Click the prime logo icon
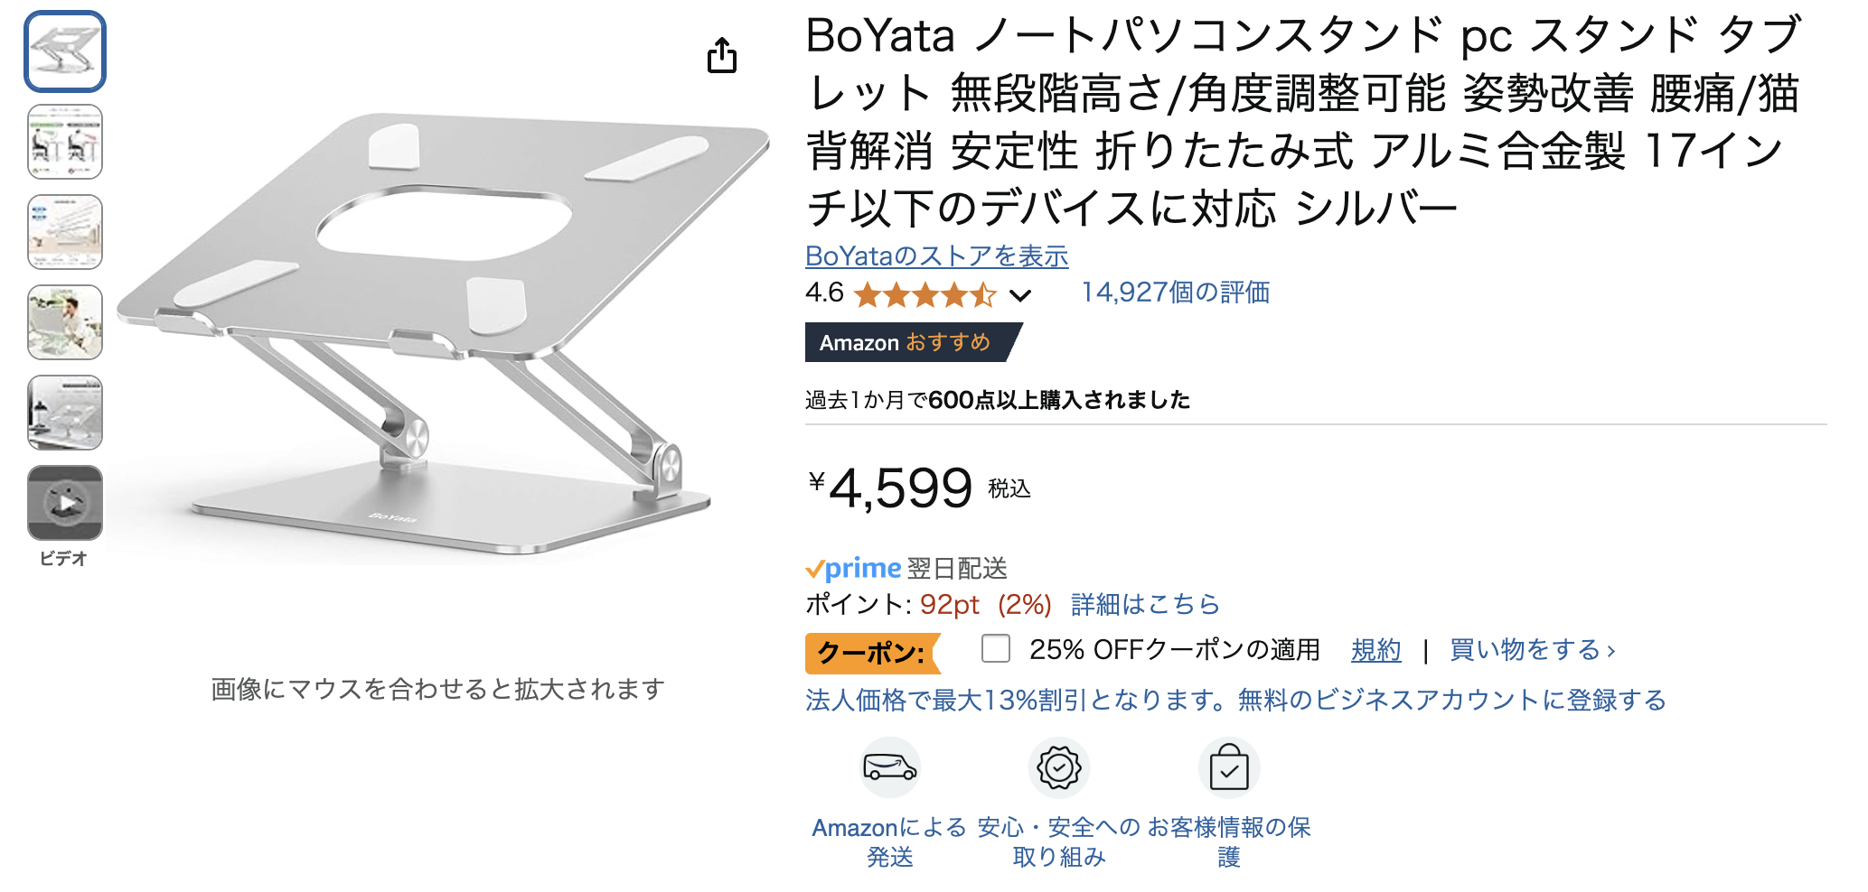Screen dimensions: 1868x892 point(854,569)
